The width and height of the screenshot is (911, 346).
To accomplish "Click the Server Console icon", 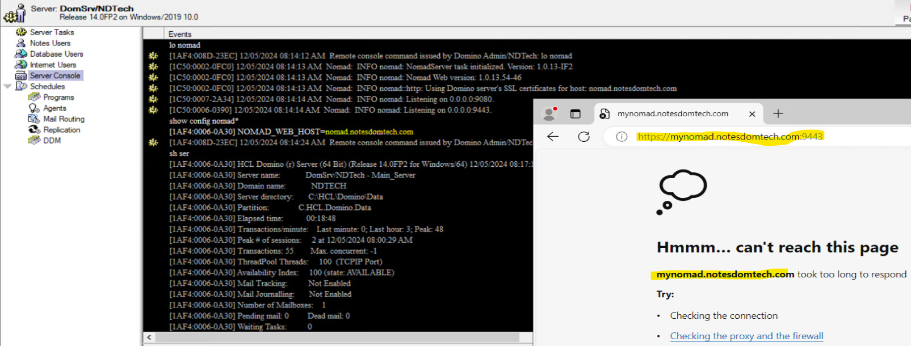I will click(21, 75).
